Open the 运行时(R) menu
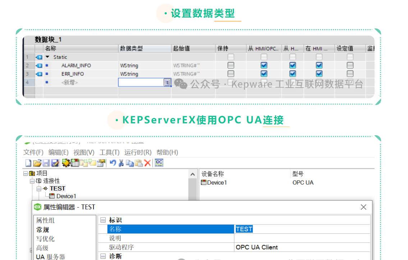Image resolution: width=408 pixels, height=260 pixels. click(x=138, y=152)
